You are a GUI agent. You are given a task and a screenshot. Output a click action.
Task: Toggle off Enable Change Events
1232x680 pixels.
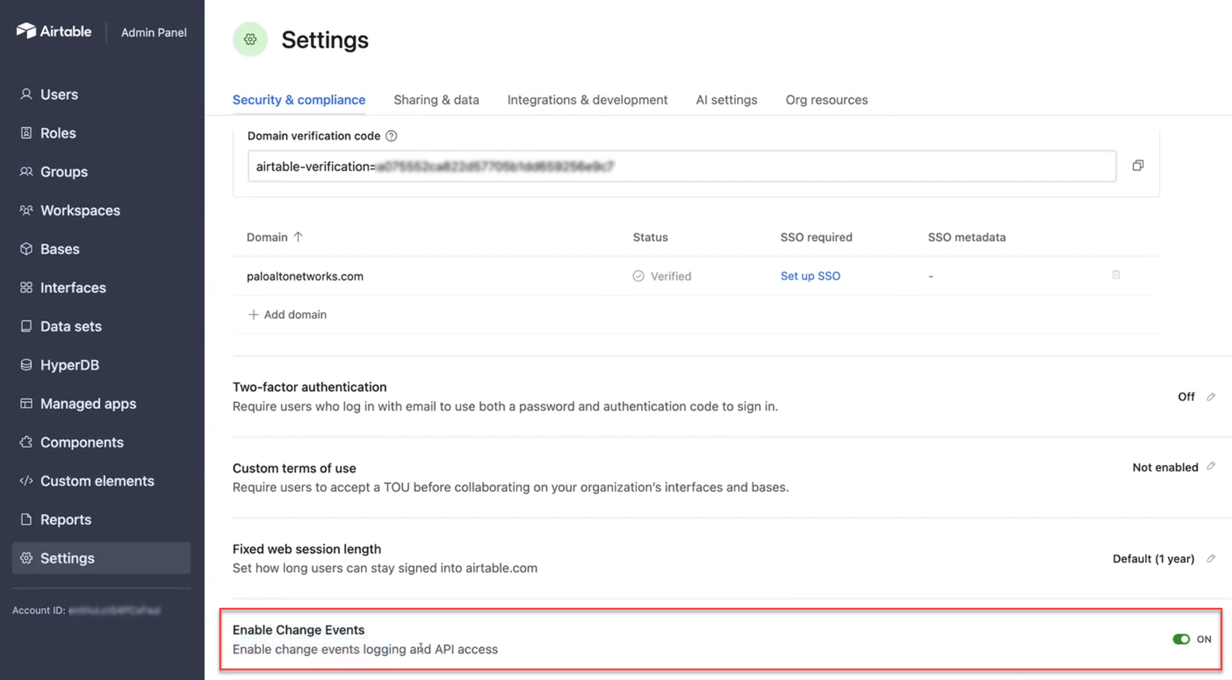tap(1181, 639)
